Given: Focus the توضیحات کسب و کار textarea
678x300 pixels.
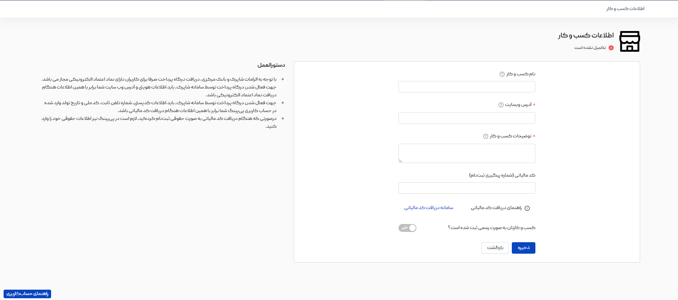Looking at the screenshot, I should 467,153.
